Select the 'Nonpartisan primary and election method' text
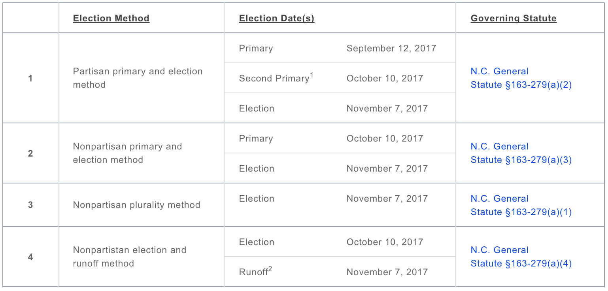608x291 pixels. pyautogui.click(x=127, y=153)
